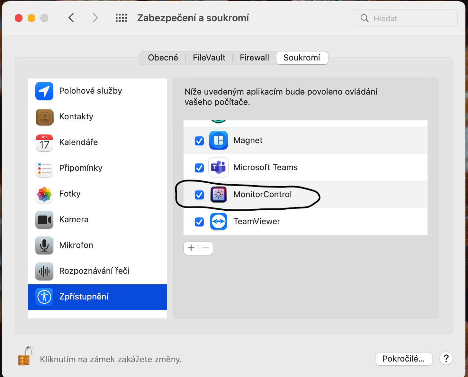Uncheck the TeamViewer checkbox
The width and height of the screenshot is (468, 377).
(x=199, y=222)
